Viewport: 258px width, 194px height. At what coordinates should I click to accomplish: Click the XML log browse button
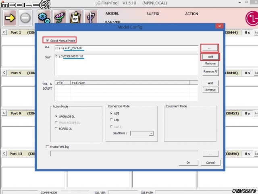click(x=210, y=154)
